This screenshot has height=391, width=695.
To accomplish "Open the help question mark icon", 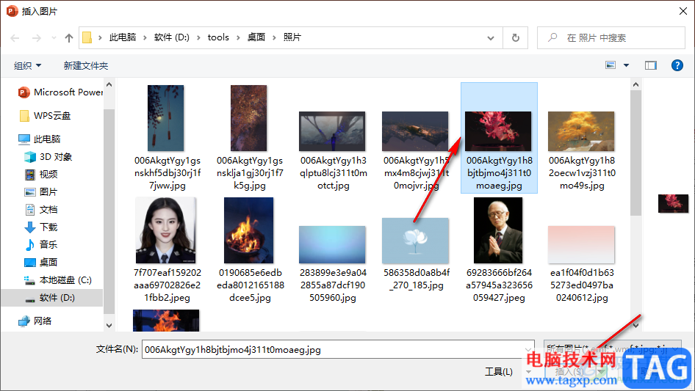I will (x=677, y=65).
